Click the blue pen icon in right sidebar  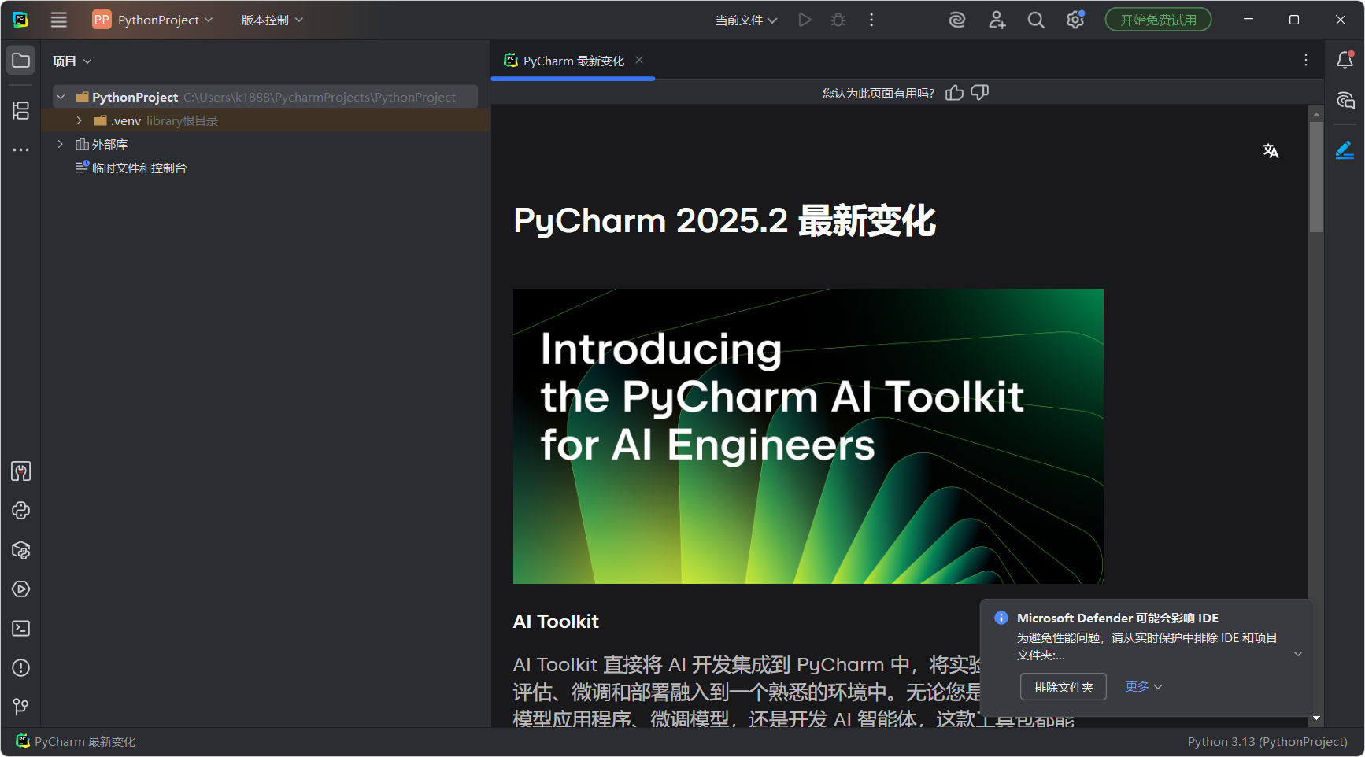[x=1345, y=150]
